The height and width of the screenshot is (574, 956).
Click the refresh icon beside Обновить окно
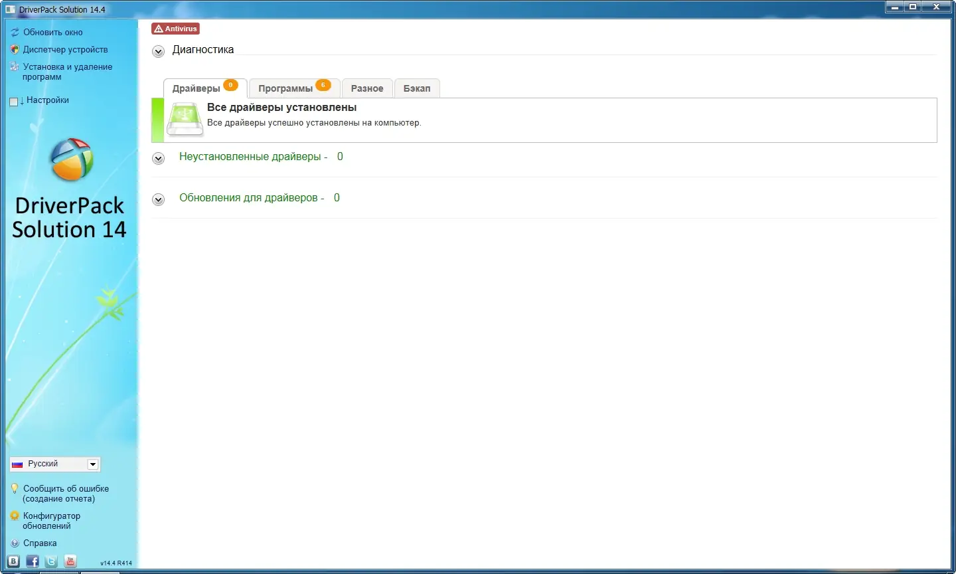tap(15, 32)
